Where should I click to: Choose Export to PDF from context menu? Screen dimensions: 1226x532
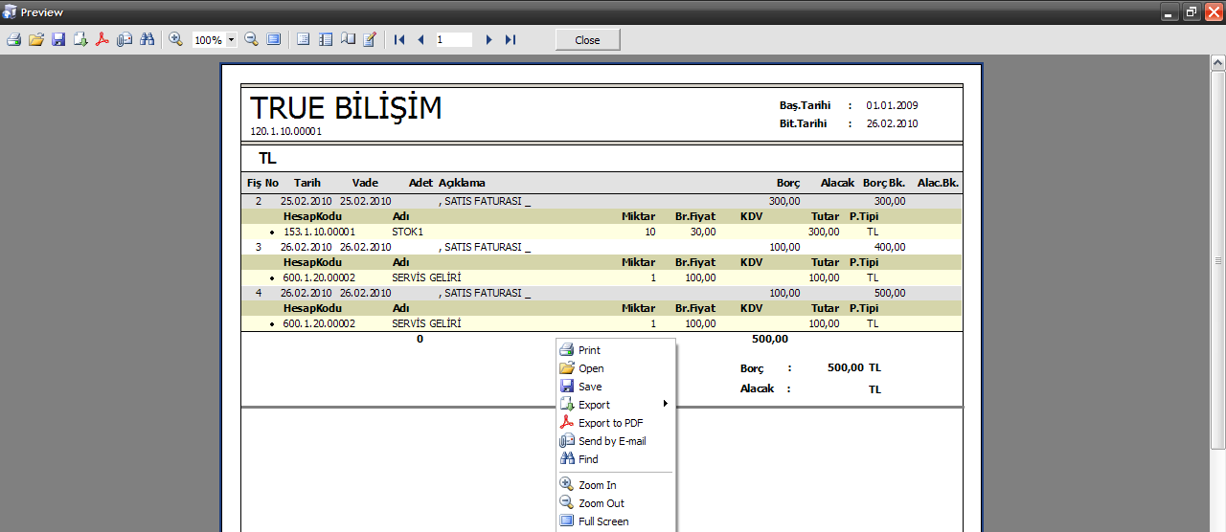[610, 423]
